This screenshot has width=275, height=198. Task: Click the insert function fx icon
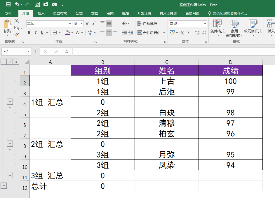67,52
